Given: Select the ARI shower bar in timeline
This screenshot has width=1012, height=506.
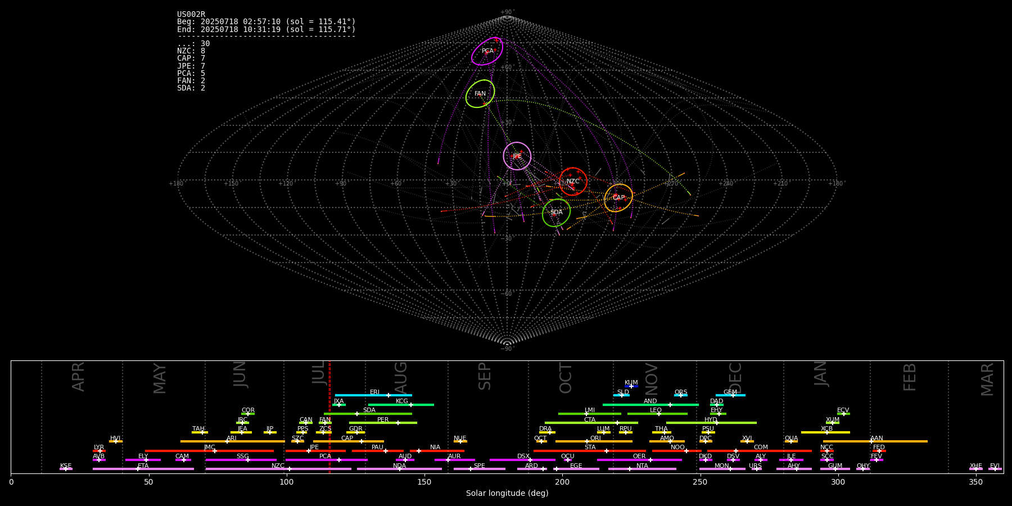Looking at the screenshot, I should click(233, 441).
